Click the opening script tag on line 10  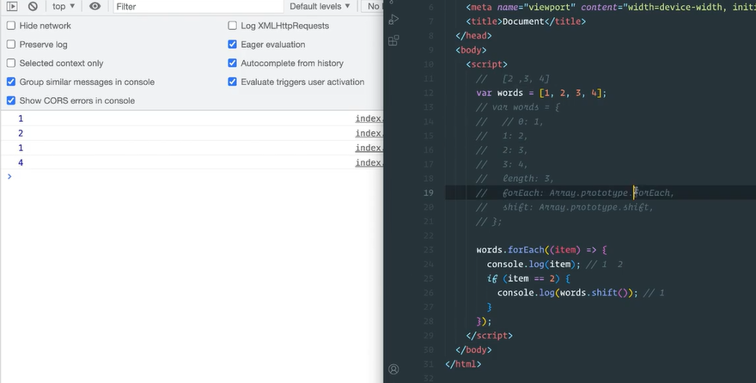487,64
